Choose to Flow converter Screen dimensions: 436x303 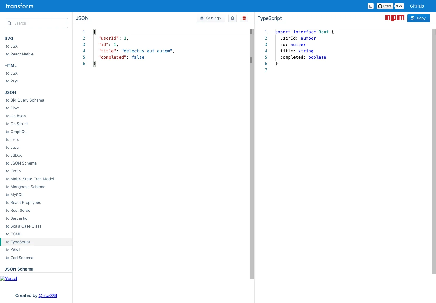[x=36, y=108]
